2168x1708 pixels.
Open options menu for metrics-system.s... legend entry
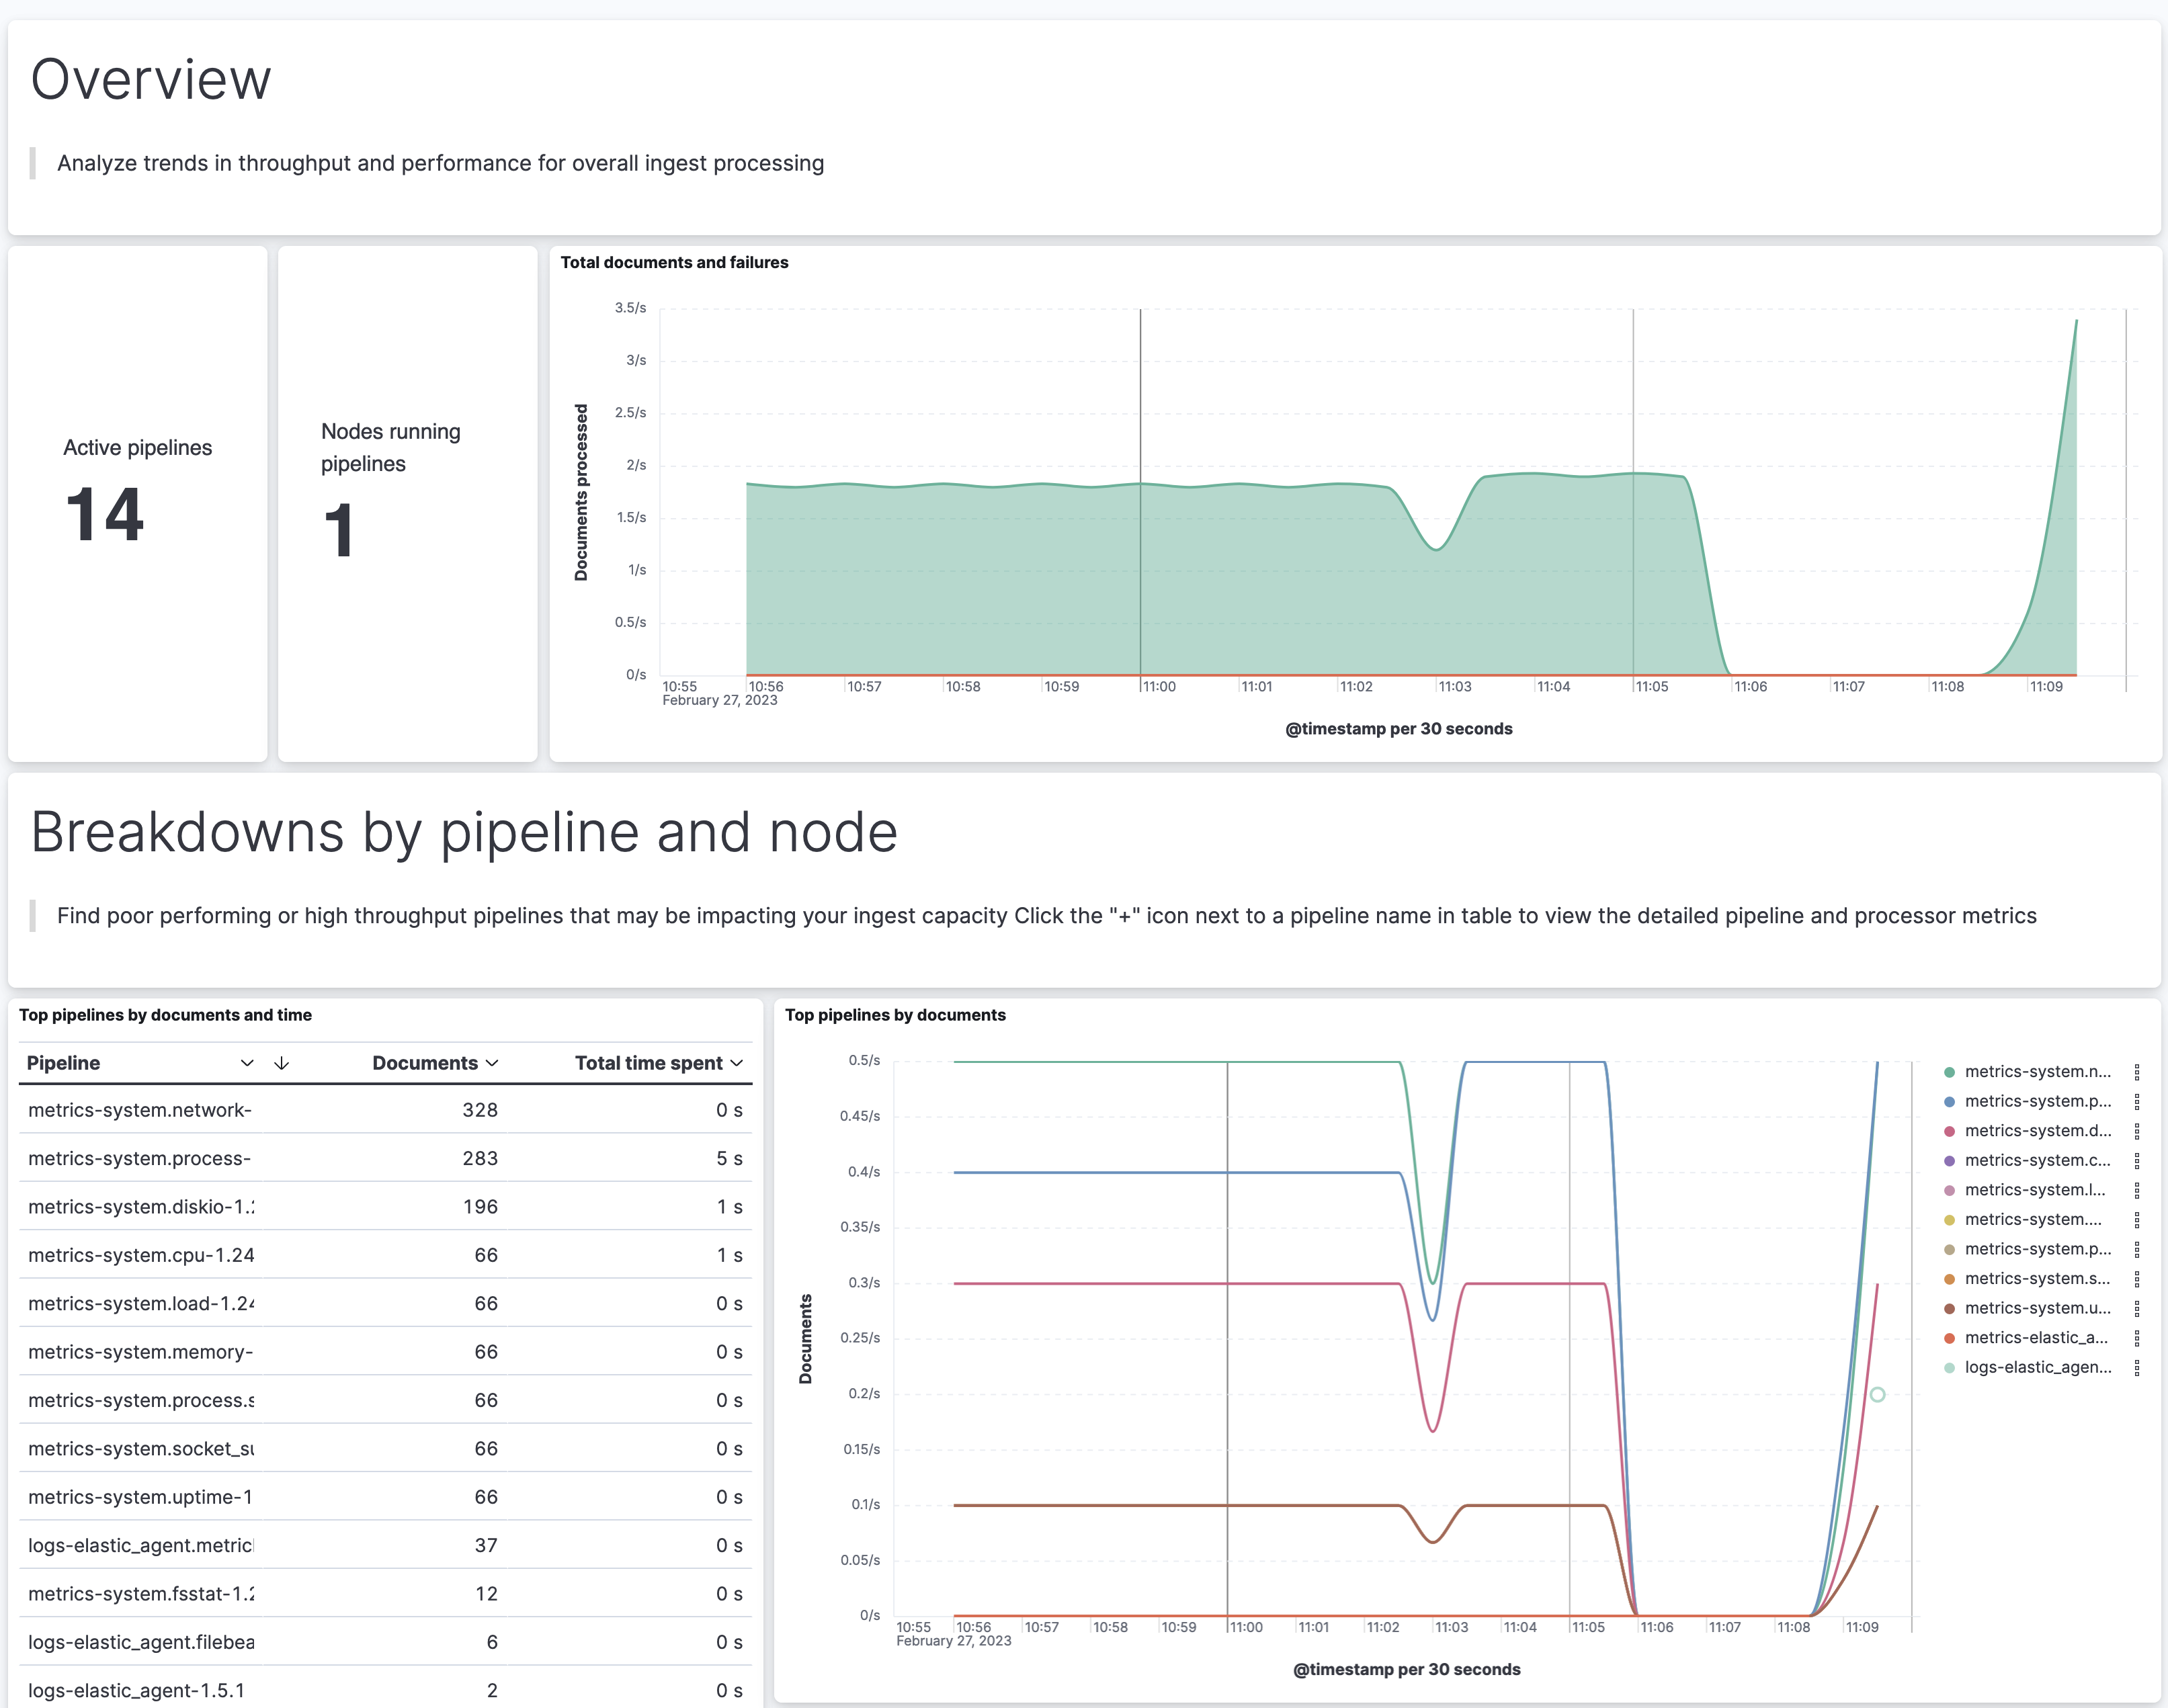click(x=2136, y=1279)
